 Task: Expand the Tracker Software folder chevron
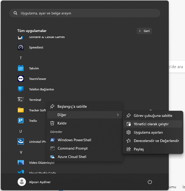(151, 110)
